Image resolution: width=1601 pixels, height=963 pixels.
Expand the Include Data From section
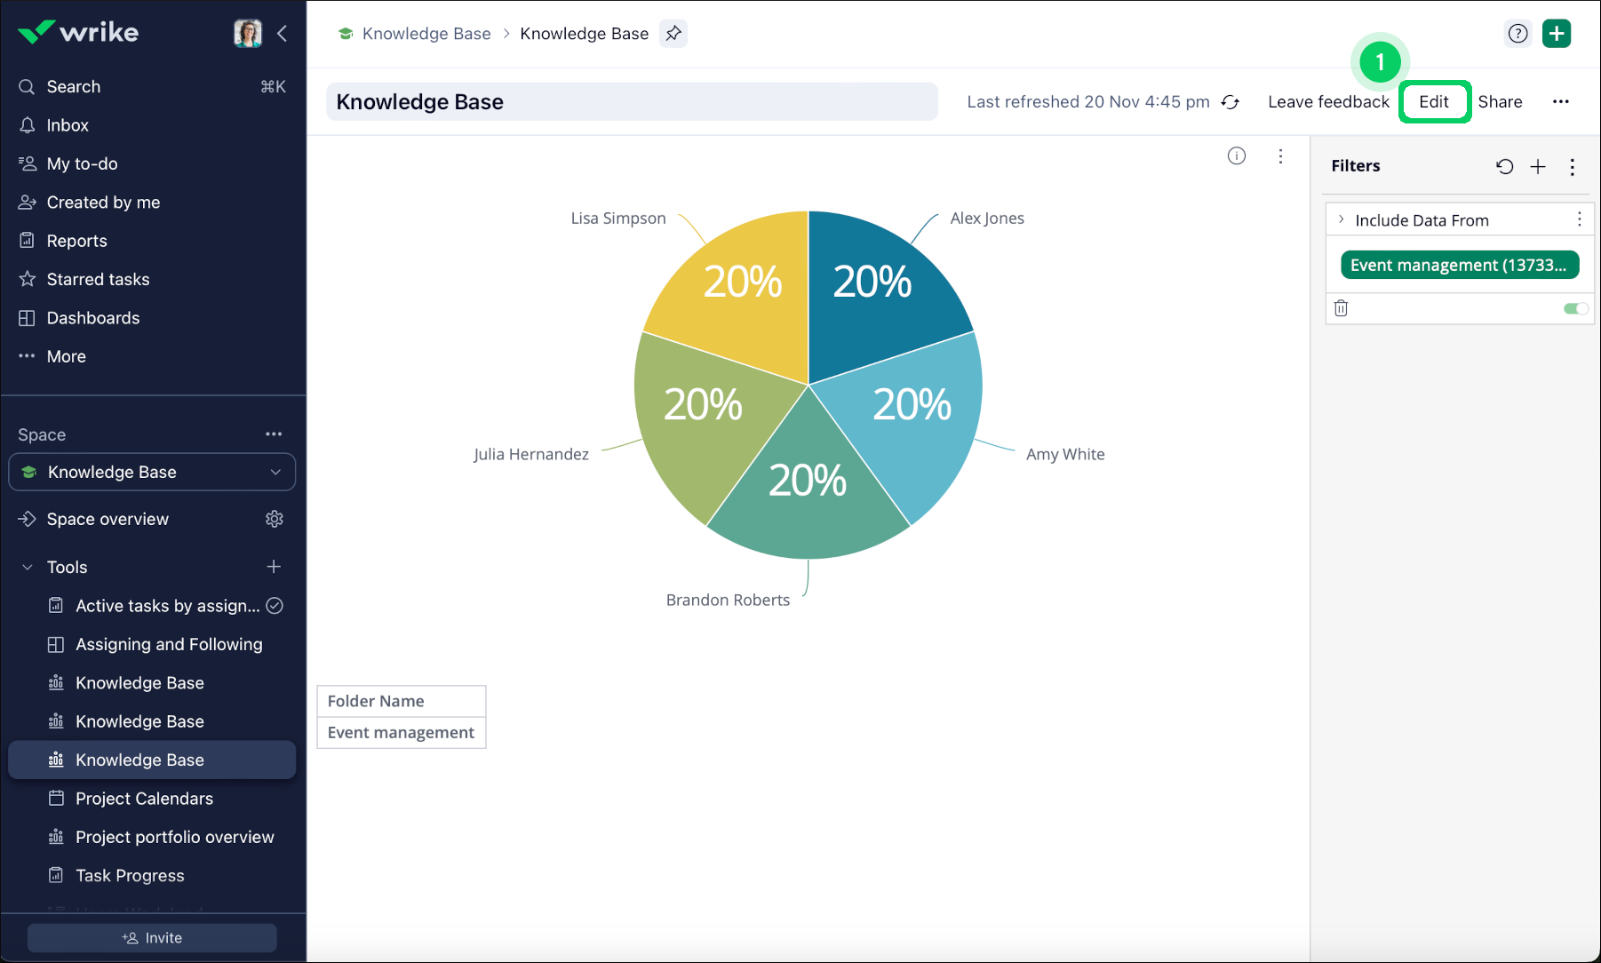tap(1342, 219)
